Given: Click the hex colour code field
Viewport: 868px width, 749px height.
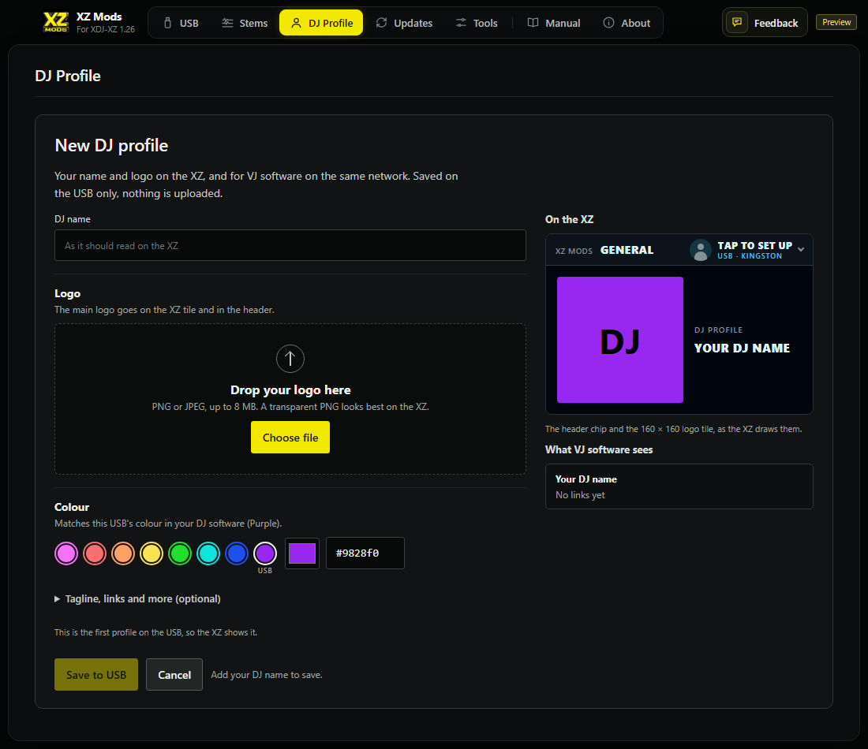Looking at the screenshot, I should click(x=365, y=553).
